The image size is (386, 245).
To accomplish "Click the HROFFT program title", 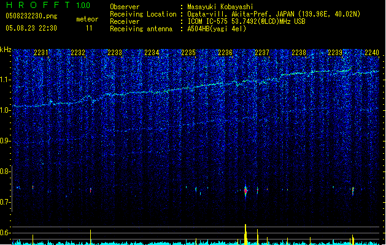I will coord(38,5).
